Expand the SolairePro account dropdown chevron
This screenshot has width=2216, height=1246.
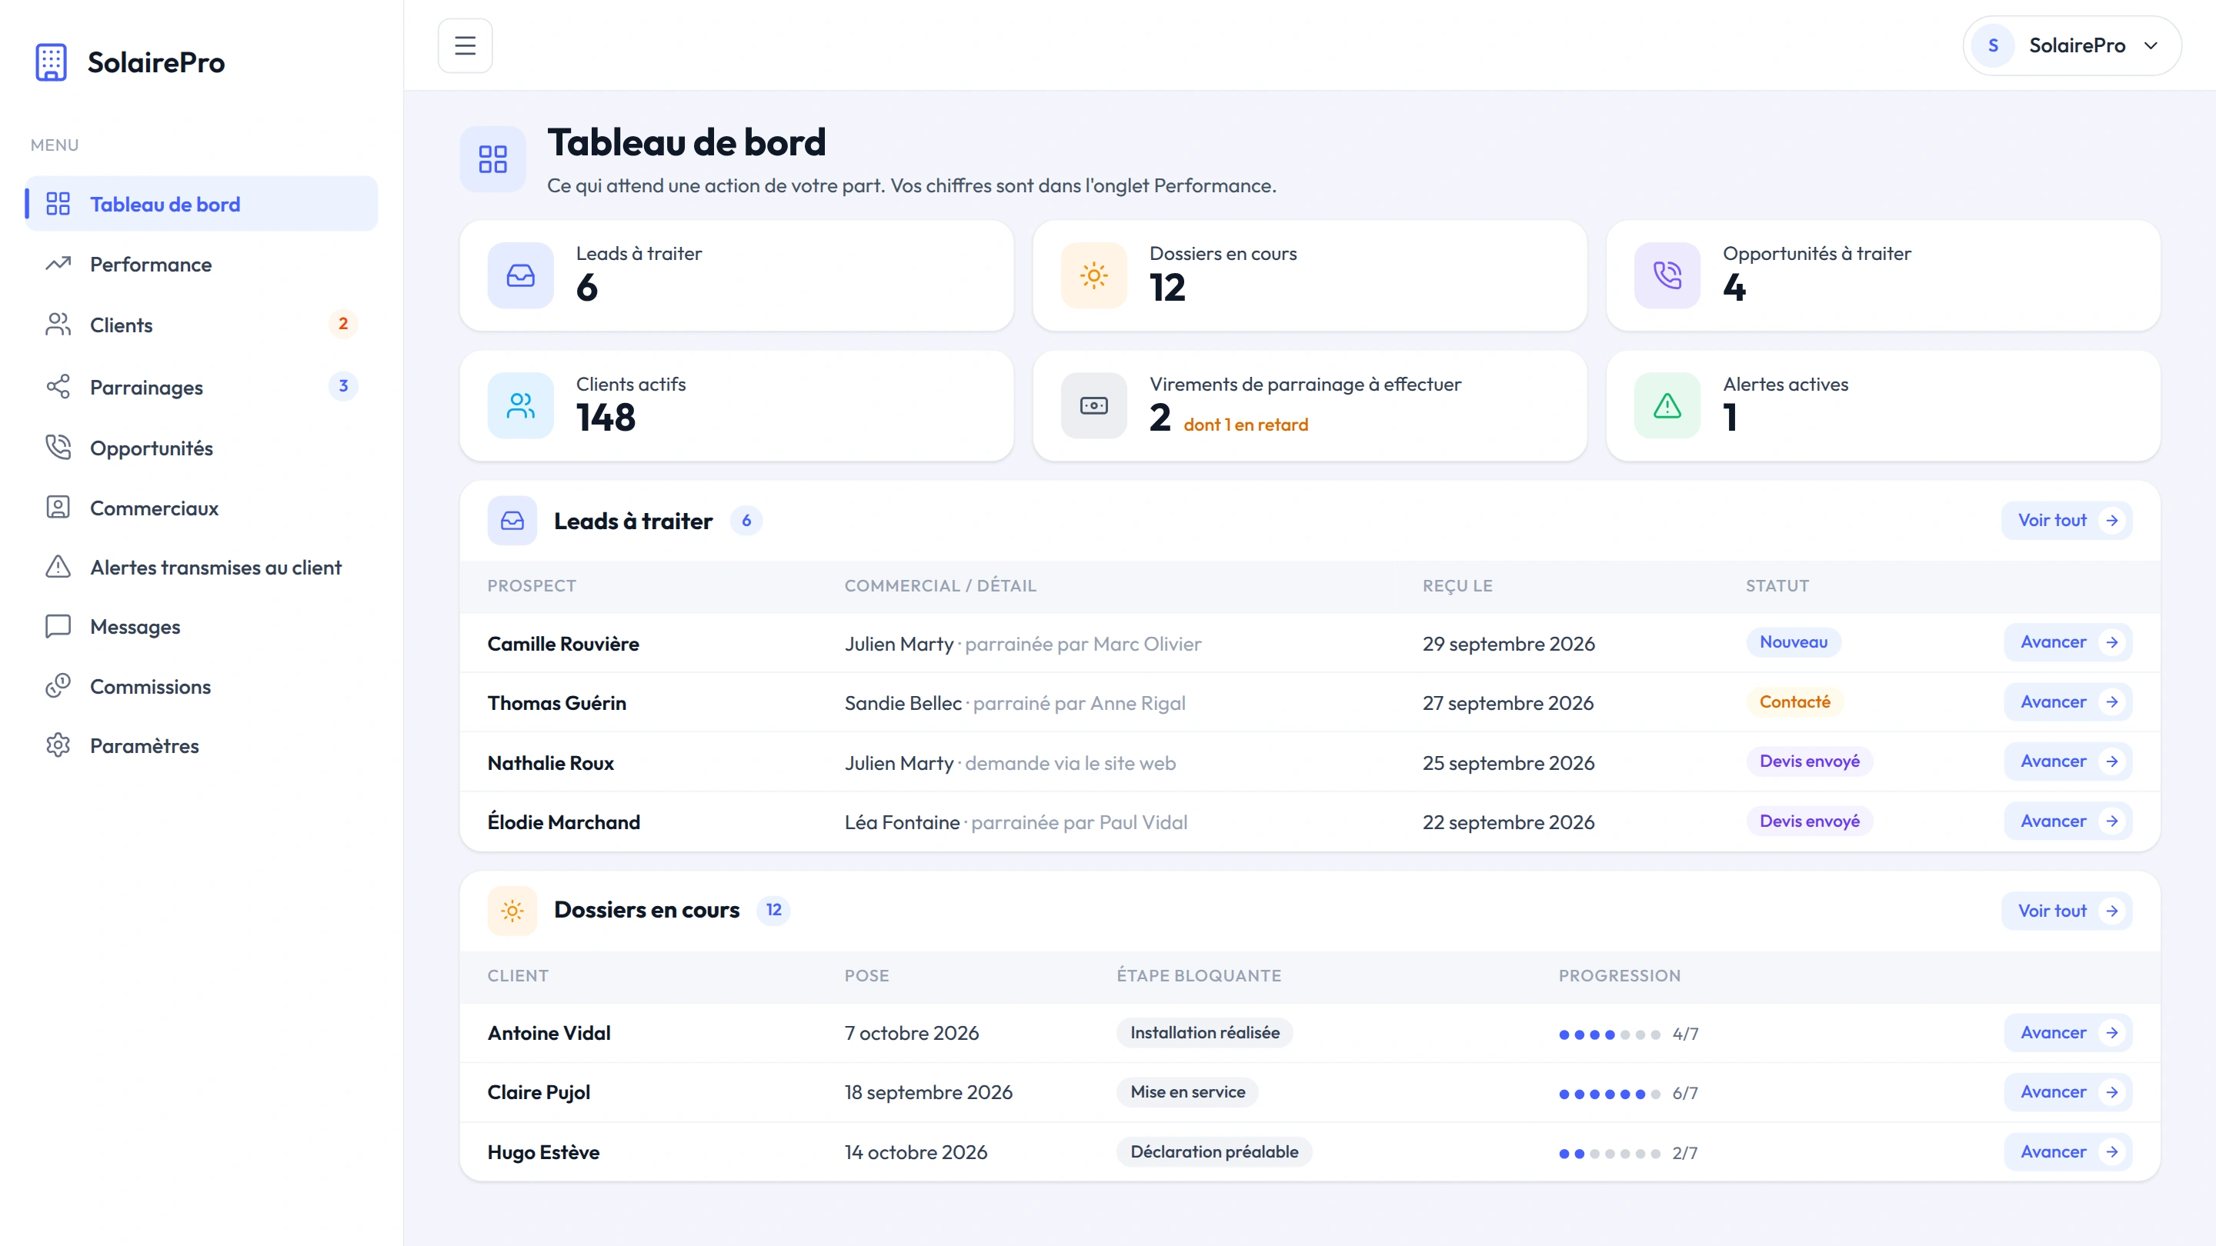click(x=2151, y=45)
